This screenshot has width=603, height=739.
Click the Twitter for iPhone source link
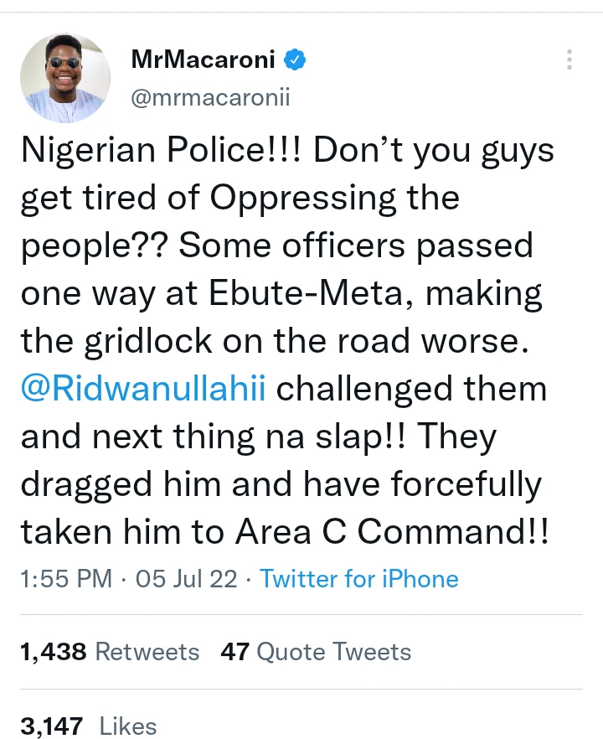(x=359, y=579)
